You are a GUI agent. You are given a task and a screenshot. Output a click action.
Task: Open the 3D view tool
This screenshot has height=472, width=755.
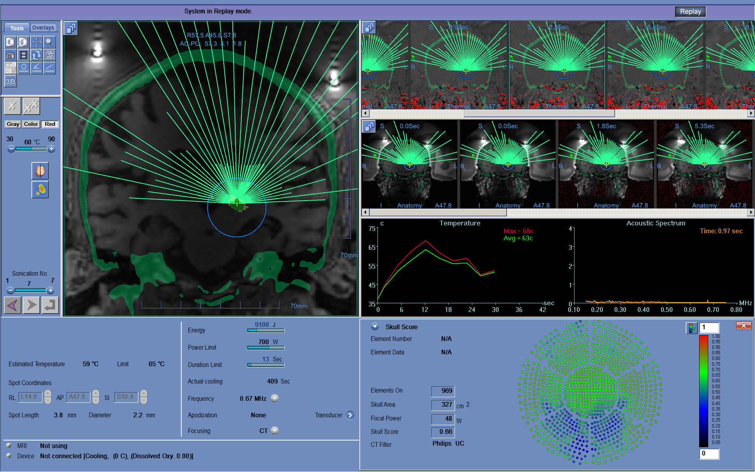[x=11, y=81]
